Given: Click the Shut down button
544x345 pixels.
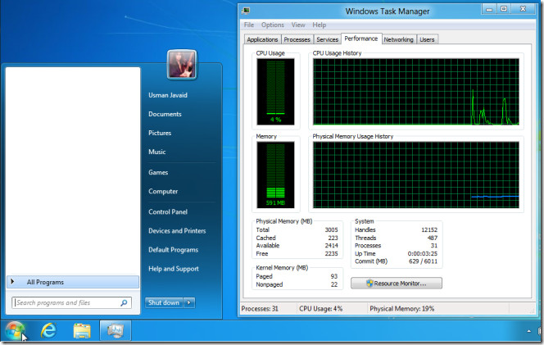Looking at the screenshot, I should pos(164,302).
